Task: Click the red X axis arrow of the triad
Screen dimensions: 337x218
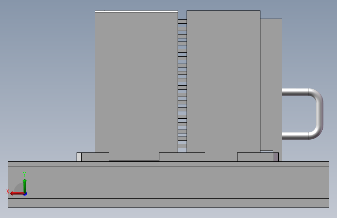Action: tap(17, 194)
